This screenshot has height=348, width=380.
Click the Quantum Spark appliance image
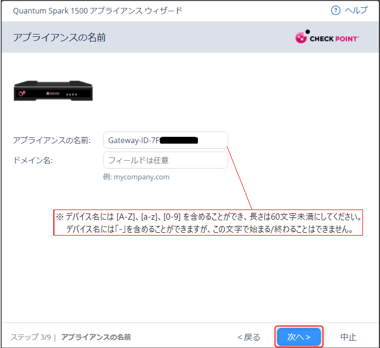pos(53,91)
